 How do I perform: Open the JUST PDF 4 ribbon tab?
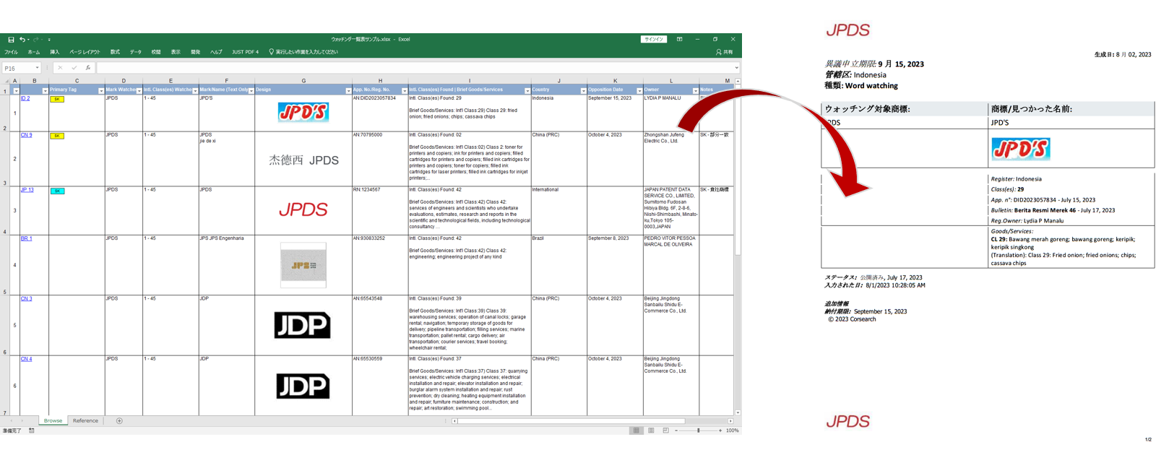coord(245,52)
